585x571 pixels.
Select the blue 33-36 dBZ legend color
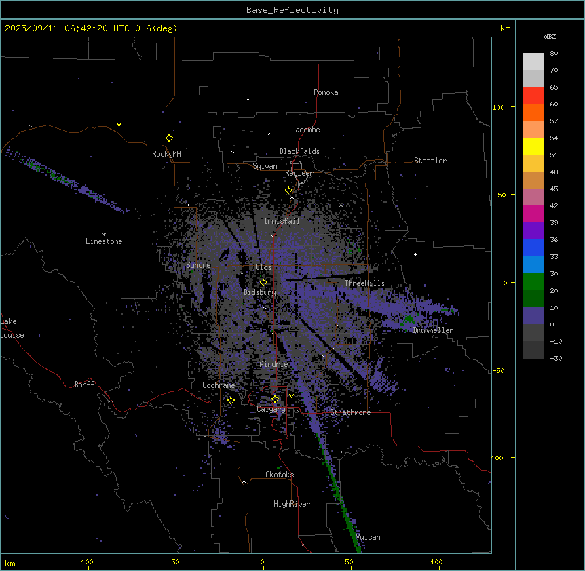[533, 248]
